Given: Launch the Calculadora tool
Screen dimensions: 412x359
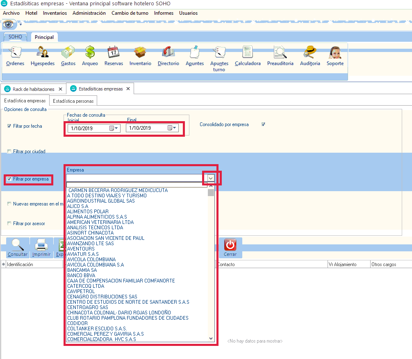Looking at the screenshot, I should 248,53.
